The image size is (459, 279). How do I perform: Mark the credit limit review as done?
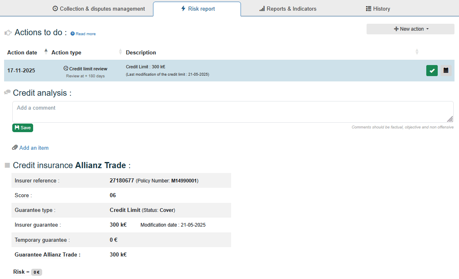(432, 70)
